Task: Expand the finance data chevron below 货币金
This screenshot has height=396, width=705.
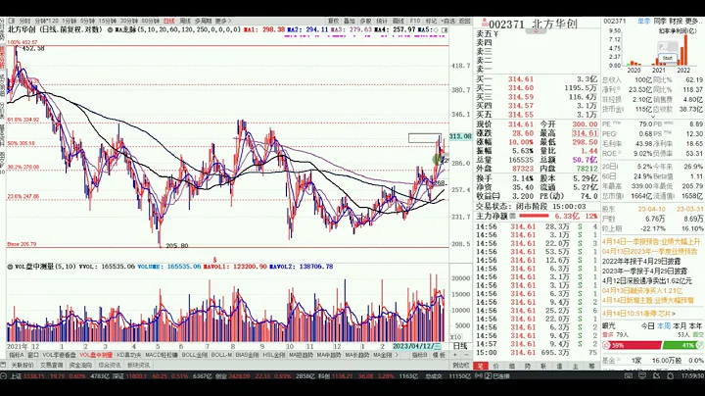Action: click(653, 116)
